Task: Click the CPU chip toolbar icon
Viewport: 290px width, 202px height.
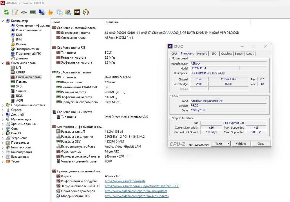Action: coord(24,12)
